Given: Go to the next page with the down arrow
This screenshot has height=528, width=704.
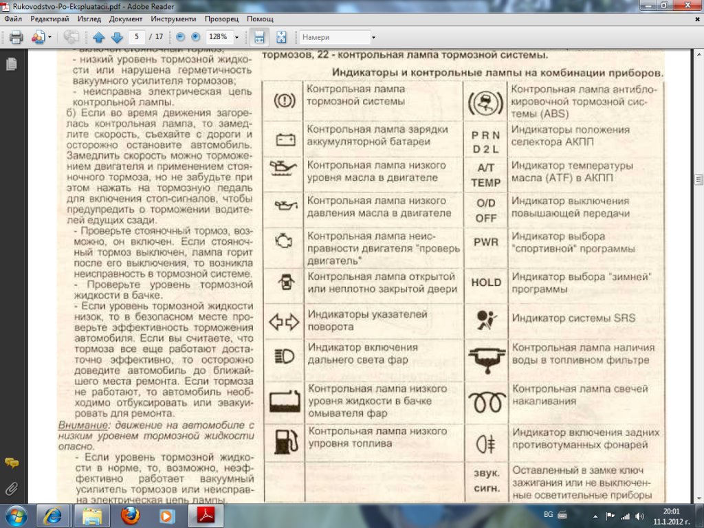Looking at the screenshot, I should (116, 37).
